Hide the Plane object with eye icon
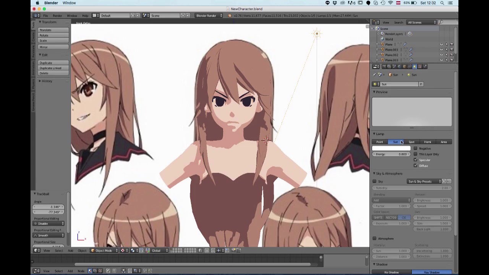The image size is (489, 275). [442, 44]
